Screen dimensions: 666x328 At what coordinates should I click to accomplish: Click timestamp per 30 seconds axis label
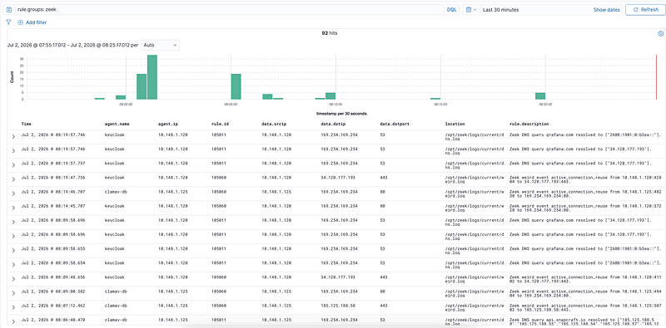tap(341, 114)
